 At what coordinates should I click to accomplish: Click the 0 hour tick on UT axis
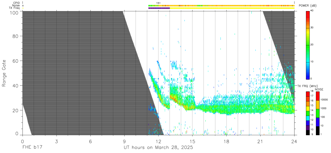(x=22, y=141)
